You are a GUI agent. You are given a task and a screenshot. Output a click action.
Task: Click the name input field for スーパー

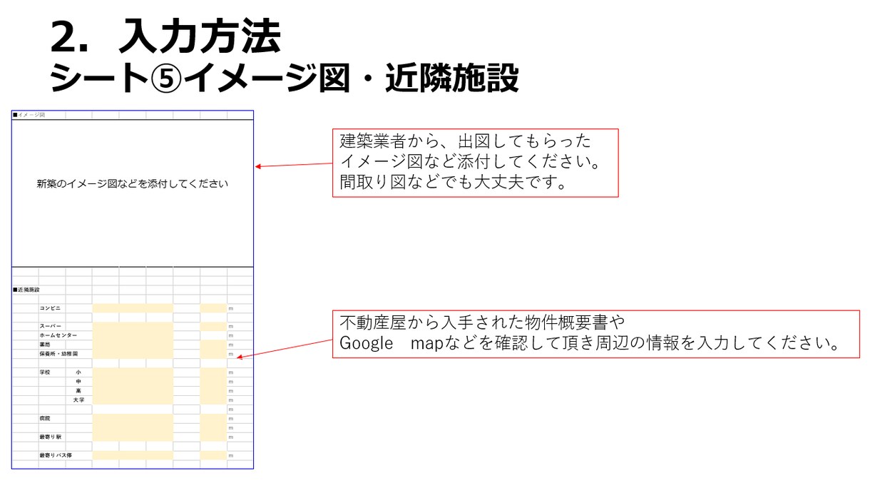133,326
